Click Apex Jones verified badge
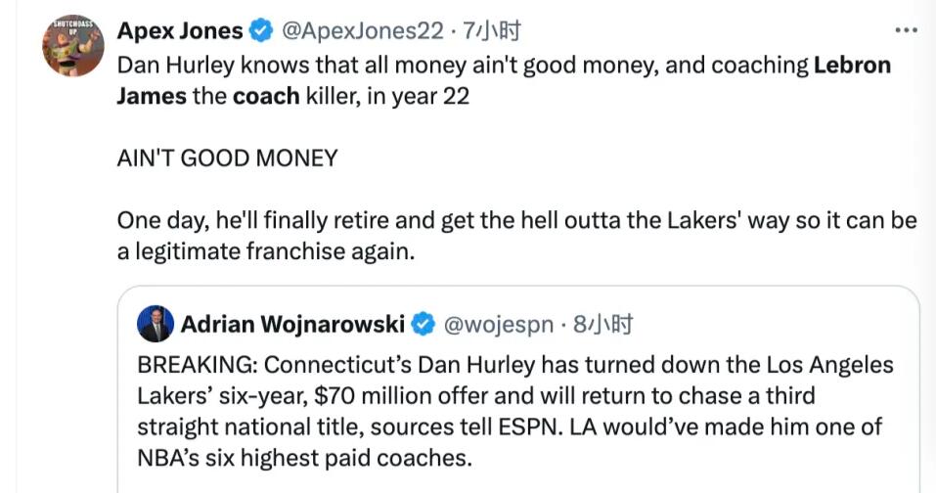The width and height of the screenshot is (936, 493). pos(261,30)
